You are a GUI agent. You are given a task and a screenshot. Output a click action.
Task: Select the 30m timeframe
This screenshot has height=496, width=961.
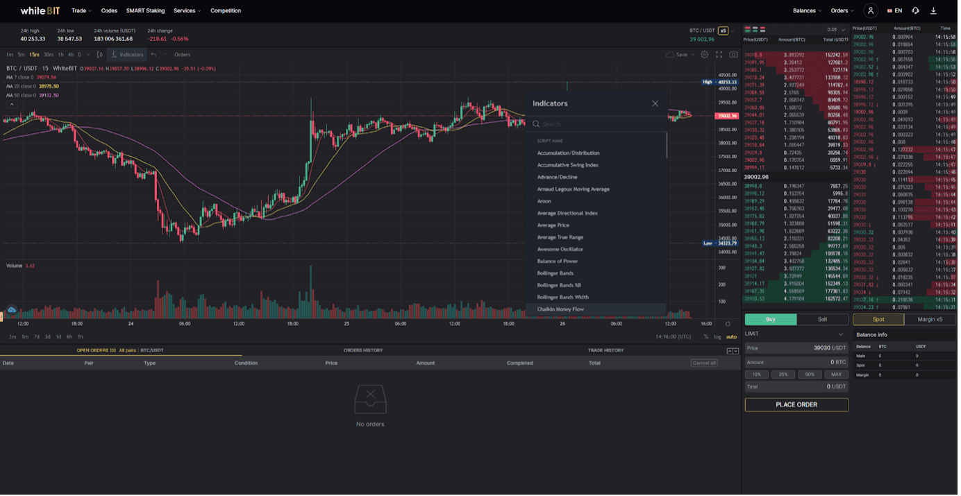pyautogui.click(x=49, y=54)
